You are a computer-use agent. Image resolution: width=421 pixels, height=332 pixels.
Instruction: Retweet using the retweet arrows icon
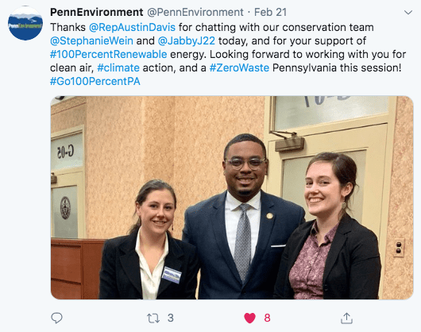153,318
